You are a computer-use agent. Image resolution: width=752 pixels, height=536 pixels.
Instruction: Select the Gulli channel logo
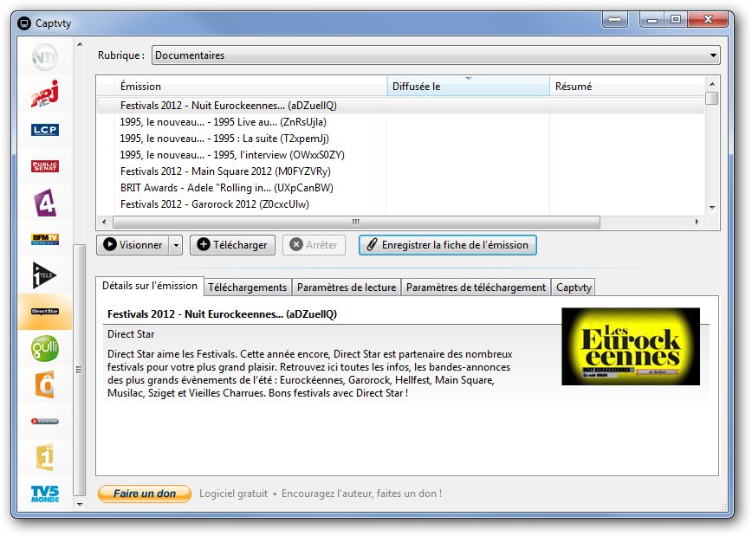tap(44, 348)
